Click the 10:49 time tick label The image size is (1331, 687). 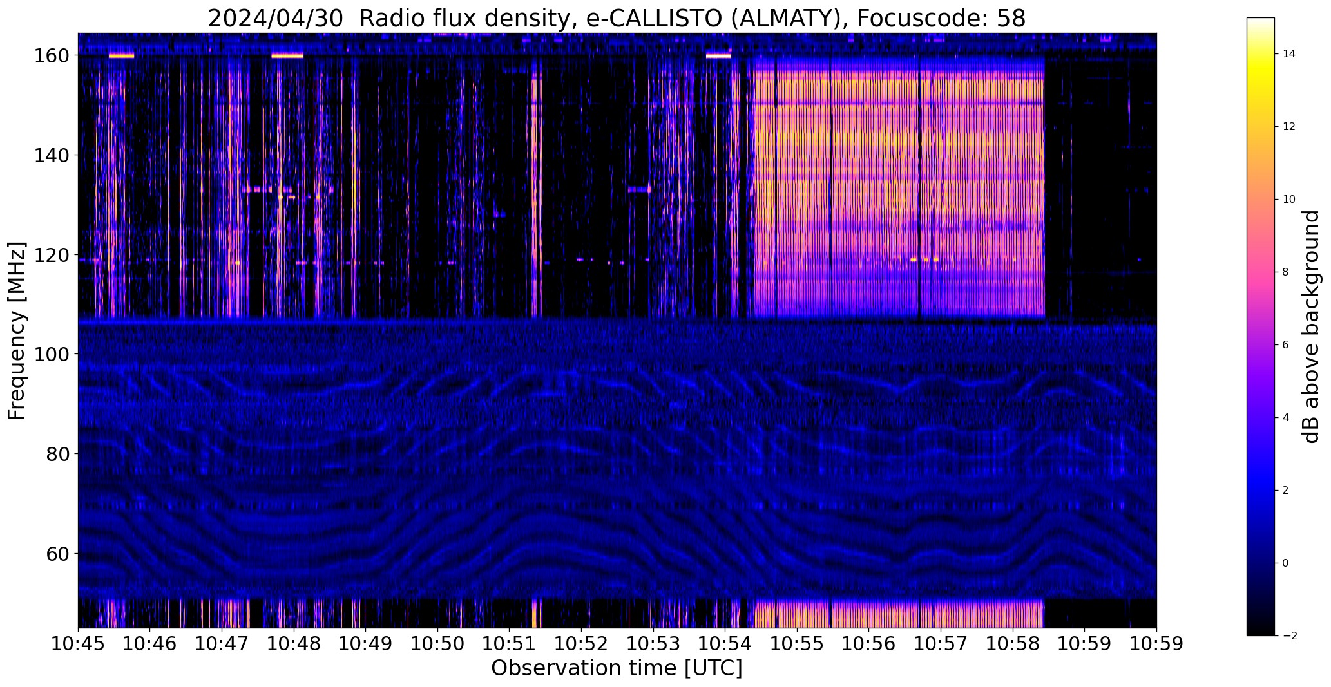coord(366,643)
